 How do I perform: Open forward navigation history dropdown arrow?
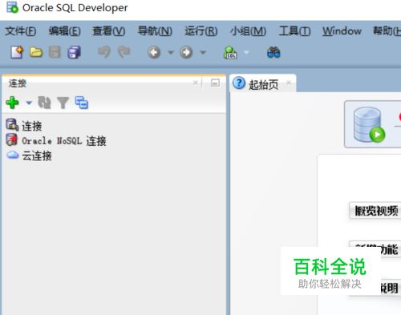coord(203,53)
